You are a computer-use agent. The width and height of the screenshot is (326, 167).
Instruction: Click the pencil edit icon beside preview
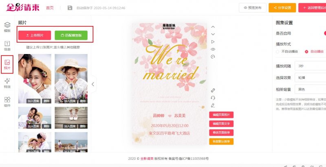213,106
